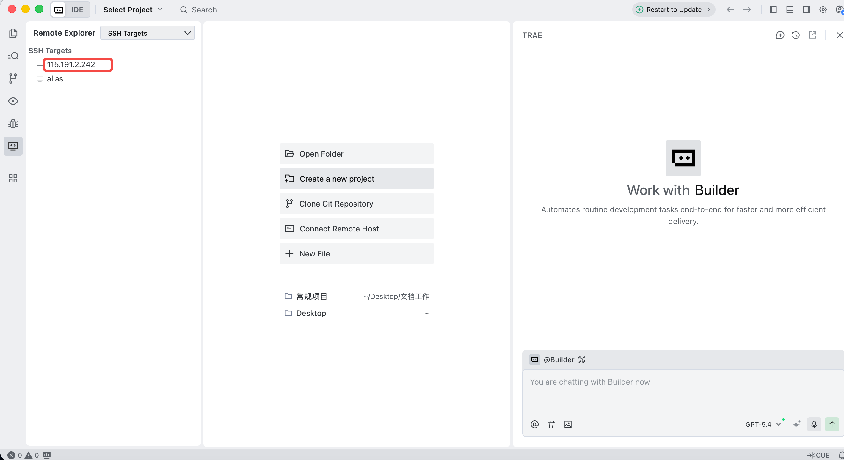Toggle the primary left sidebar layout

click(773, 10)
